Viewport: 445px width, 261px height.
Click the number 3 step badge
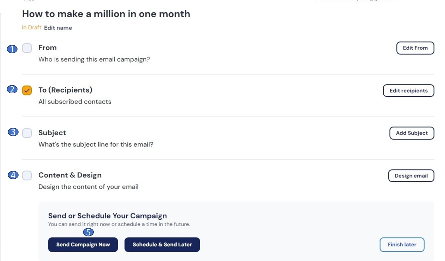pos(13,132)
